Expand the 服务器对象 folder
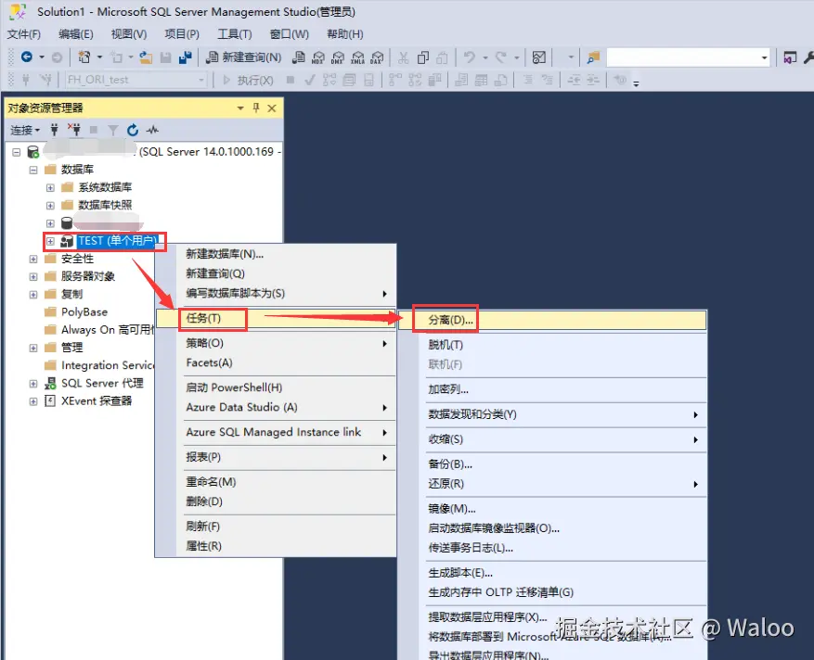The width and height of the screenshot is (814, 660). pyautogui.click(x=33, y=276)
